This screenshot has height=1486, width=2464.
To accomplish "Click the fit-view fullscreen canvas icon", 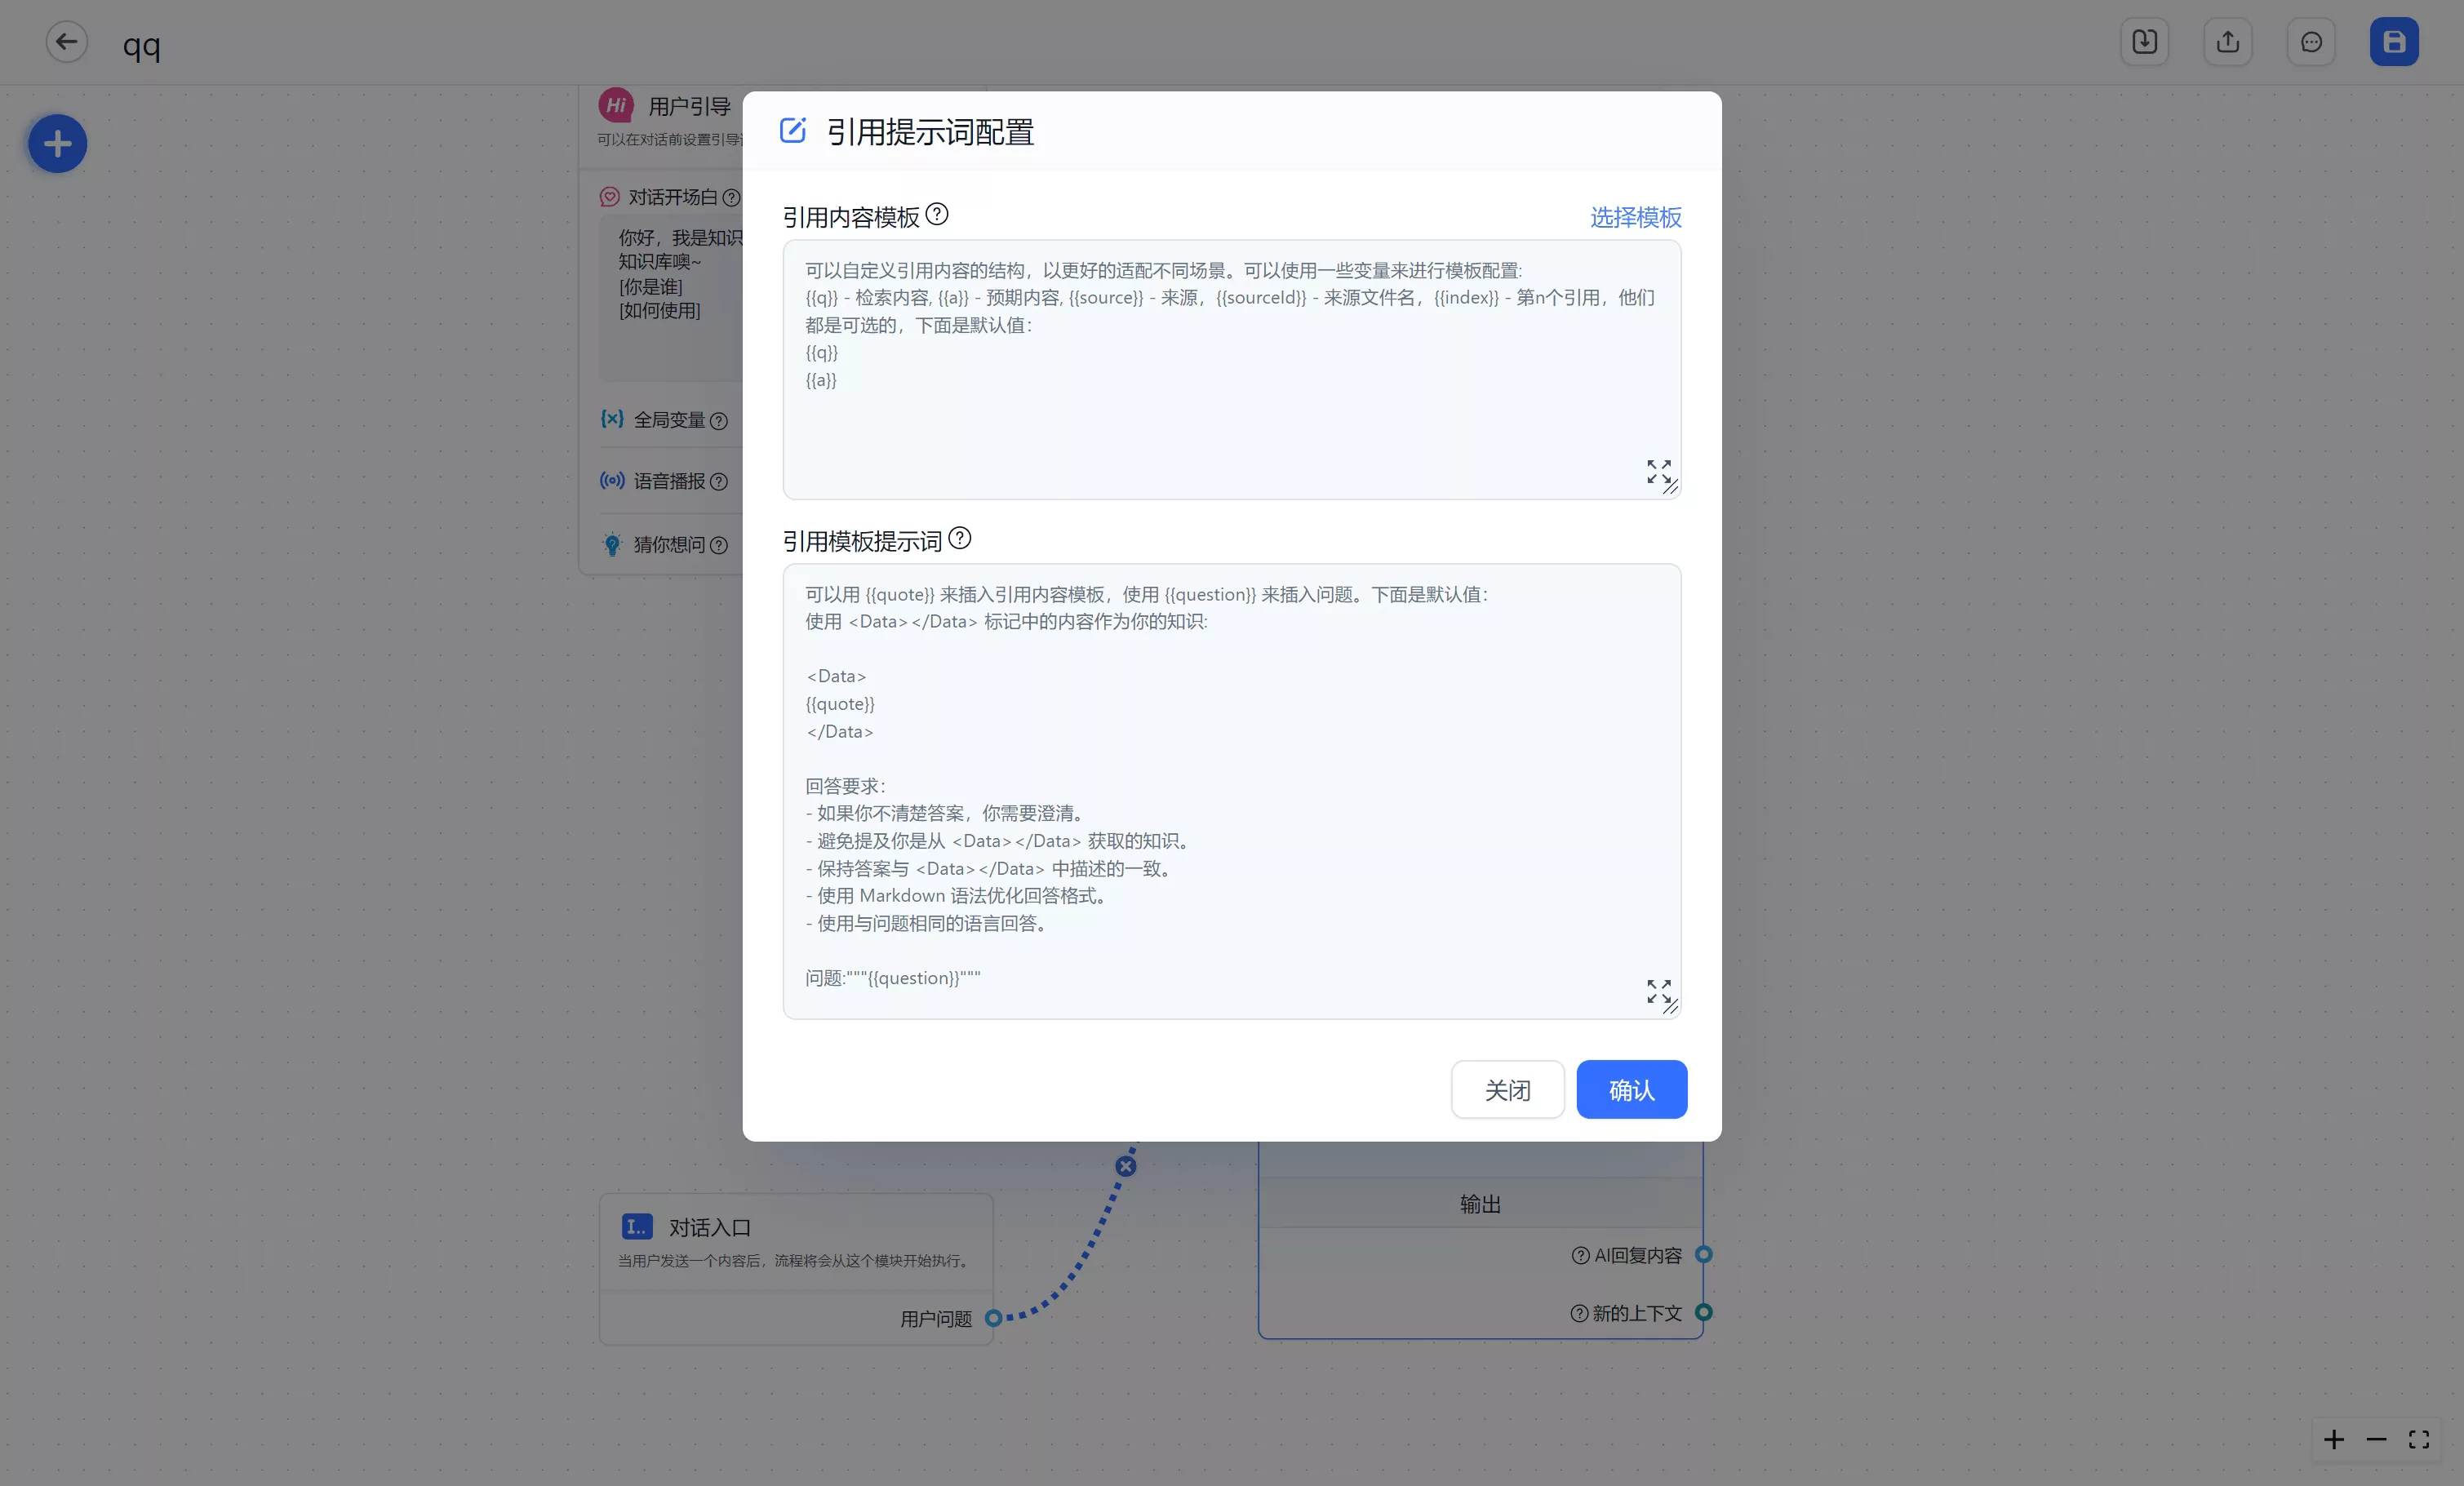I will (2419, 1439).
